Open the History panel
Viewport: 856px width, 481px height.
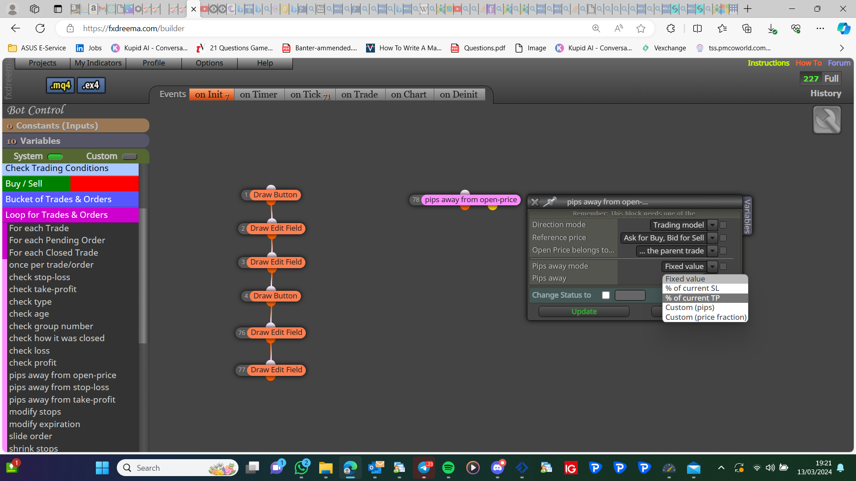pyautogui.click(x=826, y=94)
